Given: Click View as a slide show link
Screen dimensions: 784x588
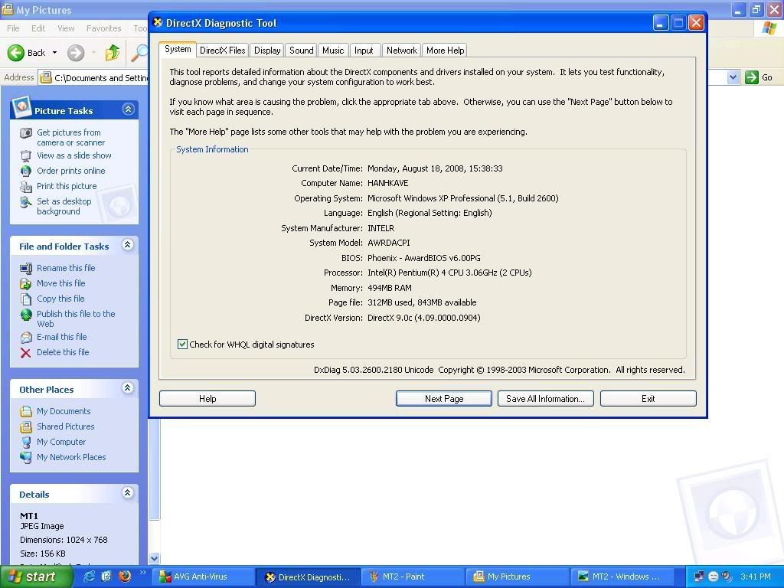Looking at the screenshot, I should coord(74,155).
